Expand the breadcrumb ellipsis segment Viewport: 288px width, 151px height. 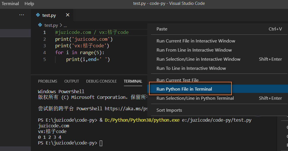(65, 25)
